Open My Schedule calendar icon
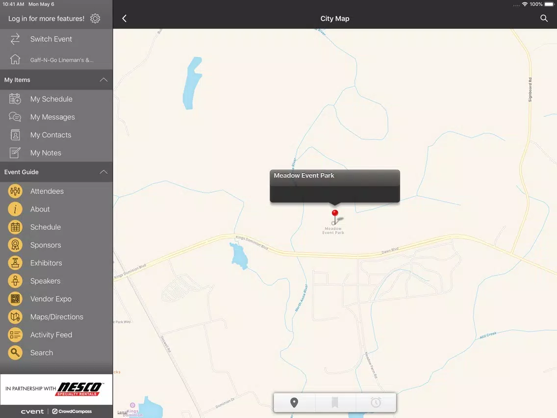The height and width of the screenshot is (418, 557). (x=15, y=99)
